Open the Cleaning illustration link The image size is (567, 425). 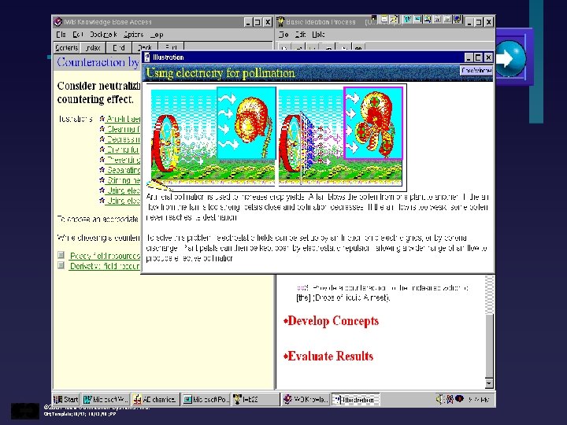tap(123, 129)
